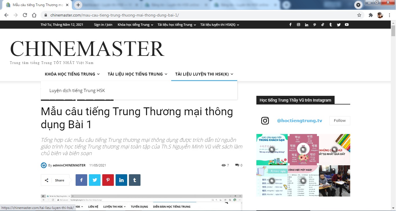Image resolution: width=396 pixels, height=211 pixels.
Task: Click Sign in / Join link
Action: click(103, 25)
